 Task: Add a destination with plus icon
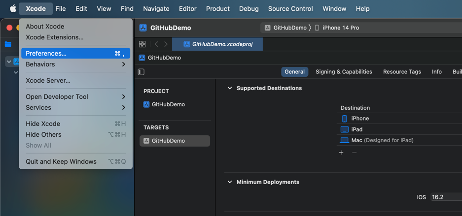341,153
